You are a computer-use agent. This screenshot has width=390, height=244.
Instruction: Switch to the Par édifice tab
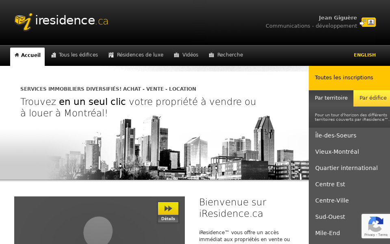[372, 98]
